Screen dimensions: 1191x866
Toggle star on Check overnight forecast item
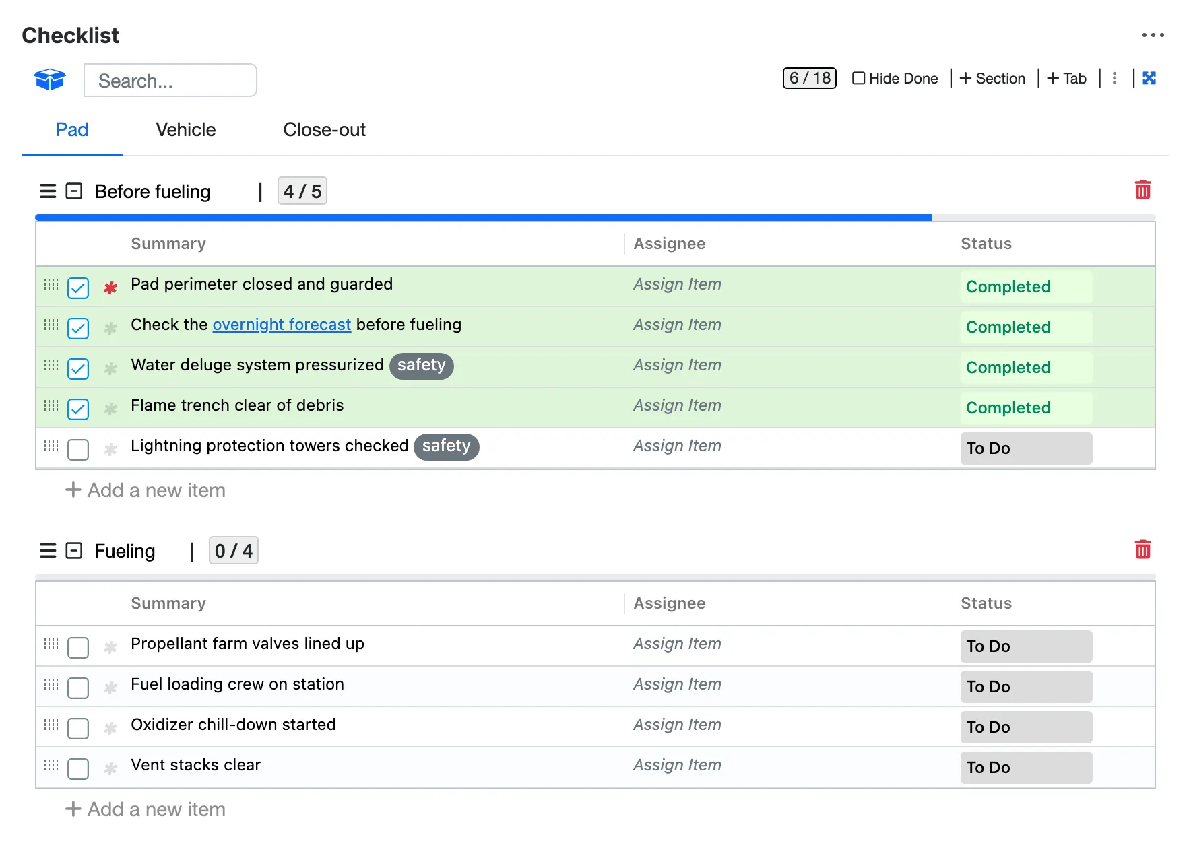pos(110,328)
